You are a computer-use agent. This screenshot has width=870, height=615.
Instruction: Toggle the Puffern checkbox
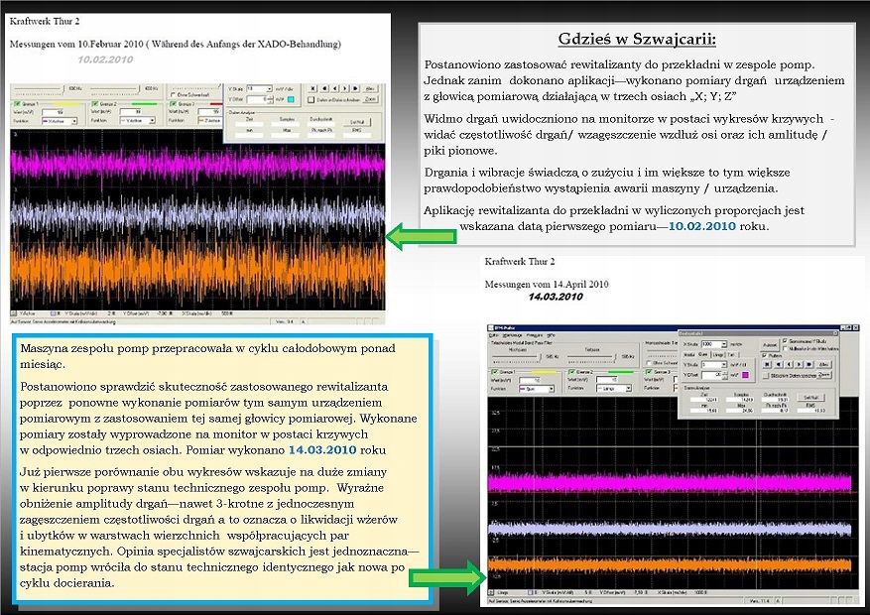click(x=765, y=355)
